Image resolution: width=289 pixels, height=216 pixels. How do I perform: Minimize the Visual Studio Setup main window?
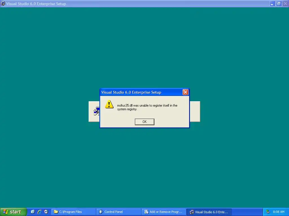(272, 4)
